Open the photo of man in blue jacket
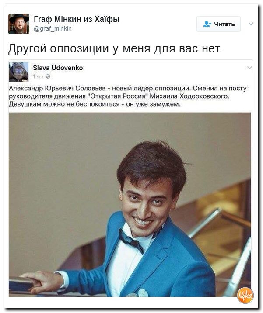Viewport: 263px width, 313px height. 130,204
